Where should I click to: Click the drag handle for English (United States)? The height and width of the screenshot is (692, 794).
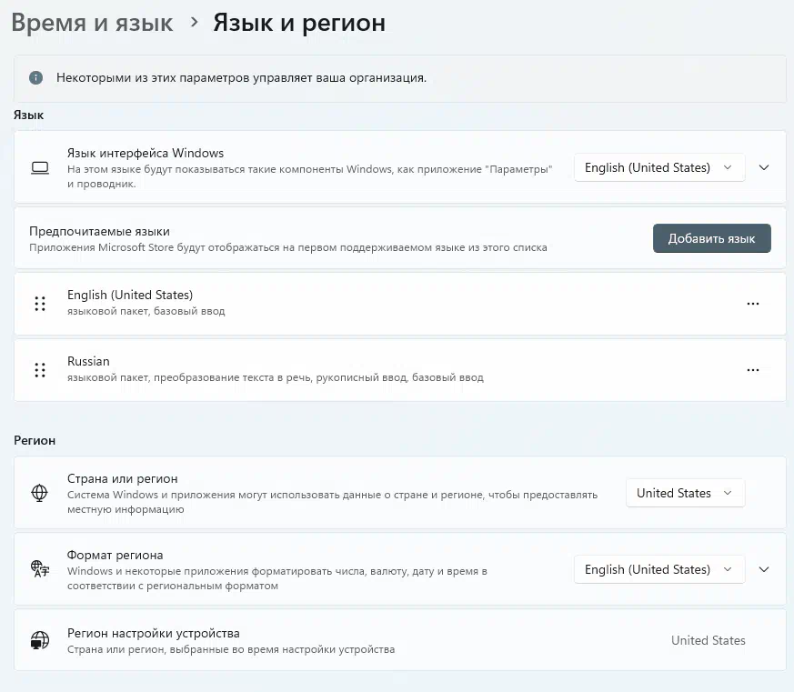39,304
